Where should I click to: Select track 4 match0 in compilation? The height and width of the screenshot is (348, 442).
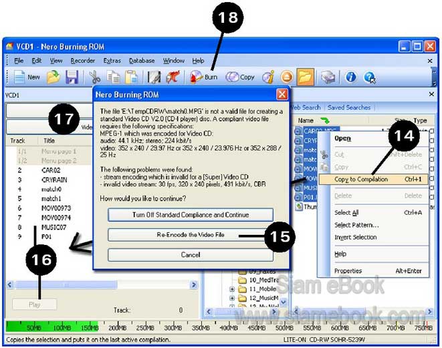[x=51, y=189]
